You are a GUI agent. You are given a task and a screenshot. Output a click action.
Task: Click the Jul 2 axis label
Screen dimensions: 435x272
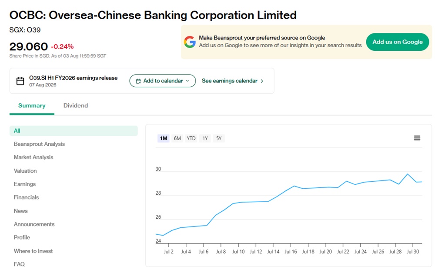click(168, 252)
